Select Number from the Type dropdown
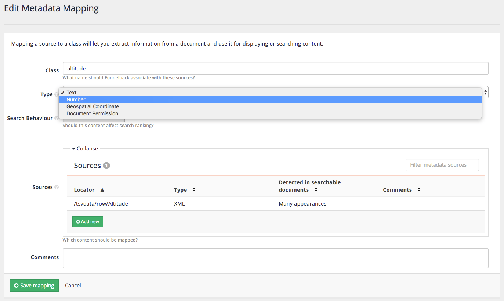504x301 pixels. [x=76, y=99]
